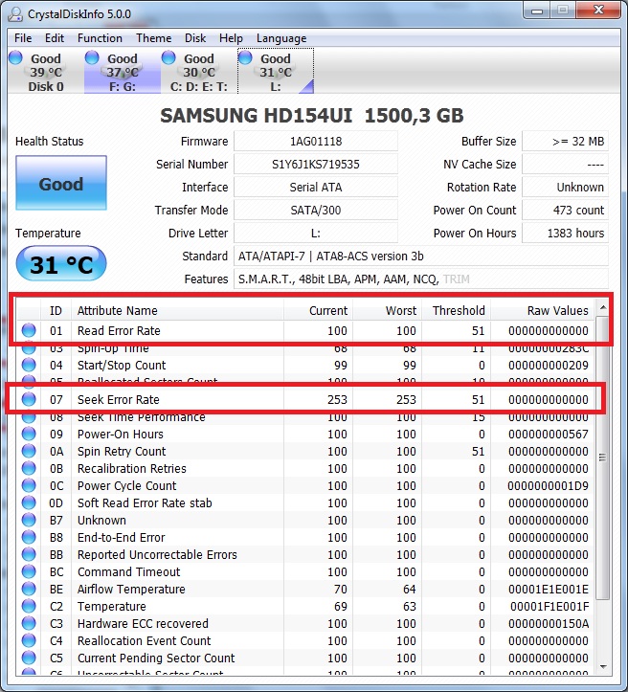Open the File menu
The image size is (628, 692).
[x=23, y=38]
